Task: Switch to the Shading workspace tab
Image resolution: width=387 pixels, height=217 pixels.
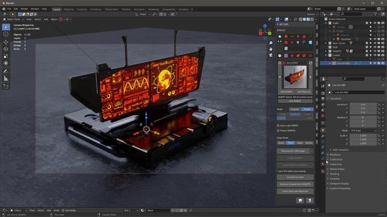Action: click(126, 10)
